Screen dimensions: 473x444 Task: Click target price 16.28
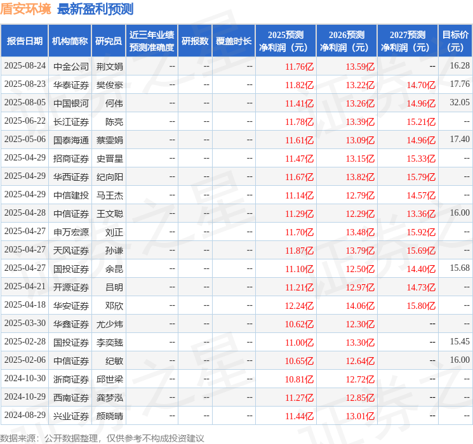460,66
